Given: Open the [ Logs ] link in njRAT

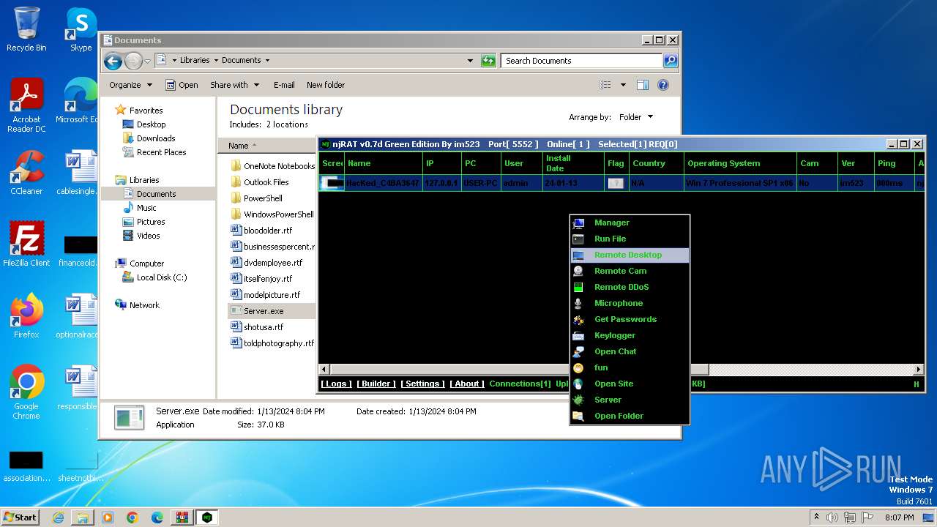Looking at the screenshot, I should (336, 384).
